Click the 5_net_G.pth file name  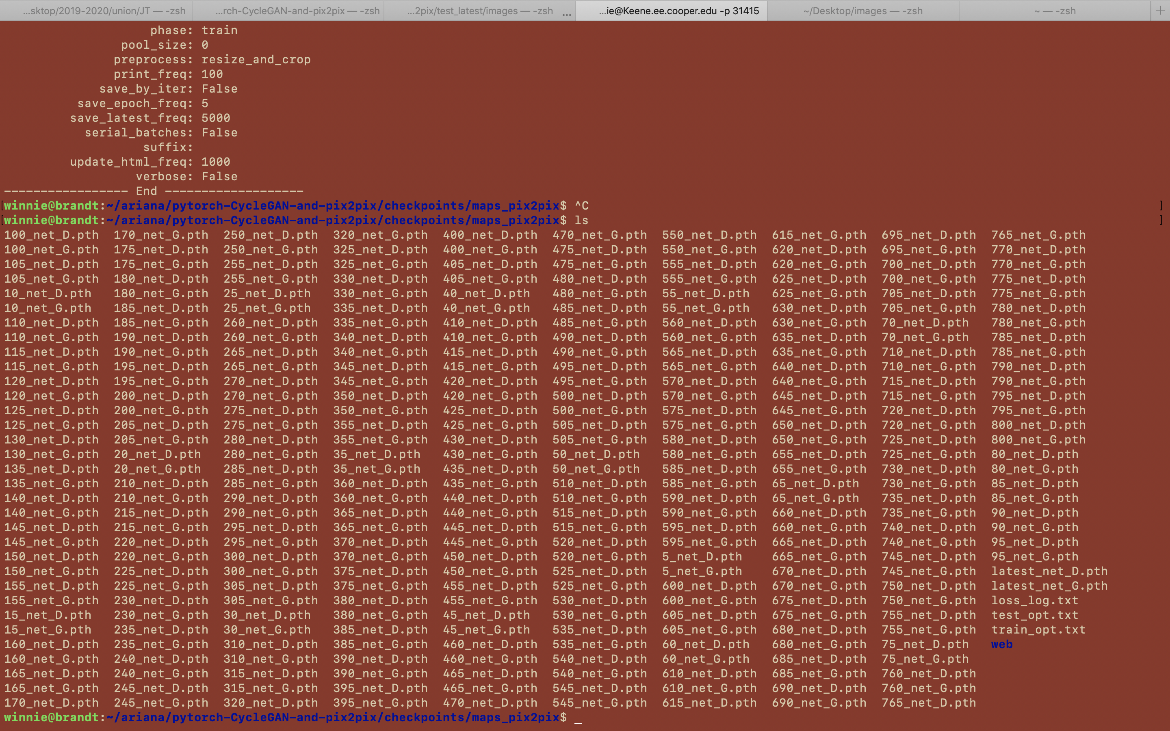(702, 571)
